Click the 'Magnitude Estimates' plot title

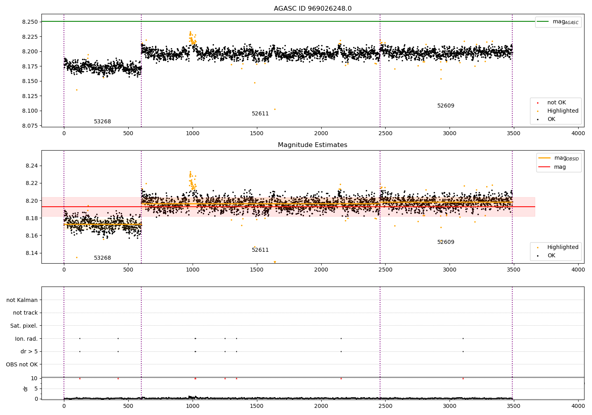[313, 145]
